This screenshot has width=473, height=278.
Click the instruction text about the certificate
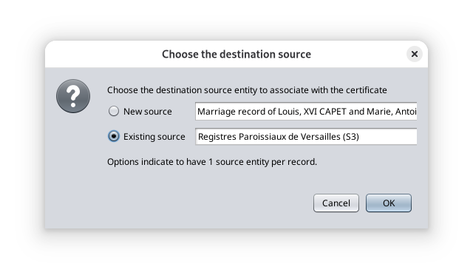(x=247, y=90)
